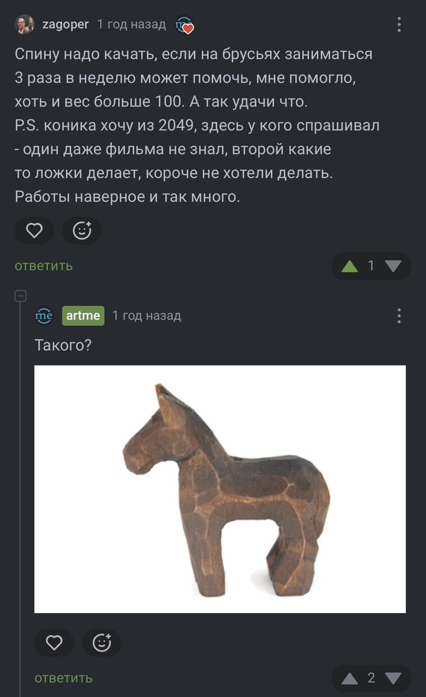Click the heart badge next to zagoper's timestamp
This screenshot has height=697, width=426.
tap(184, 25)
